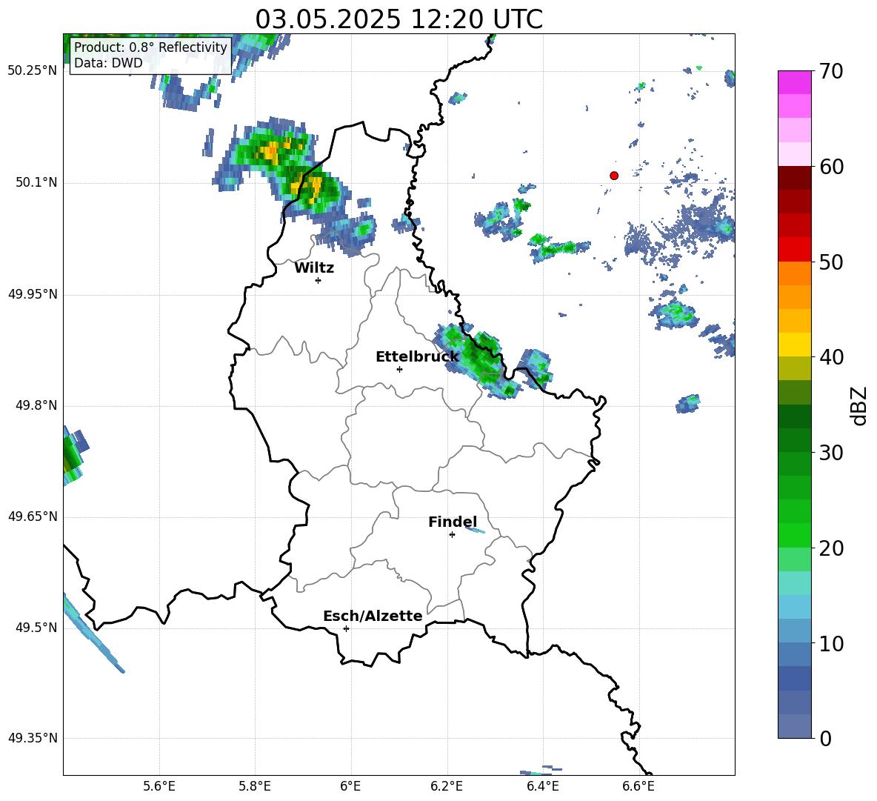Select the Esch/Alzette city label
This screenshot has width=877, height=801.
pyautogui.click(x=373, y=616)
